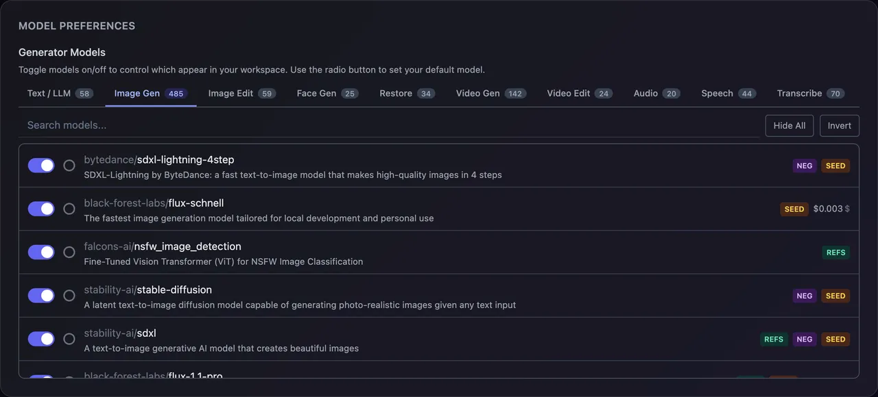Click the Fine-Tuned Vision Transformer description
The image size is (878, 397).
[x=224, y=261]
